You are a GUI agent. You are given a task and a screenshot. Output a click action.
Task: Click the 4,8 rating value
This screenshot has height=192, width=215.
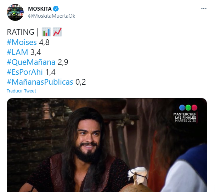[44, 43]
